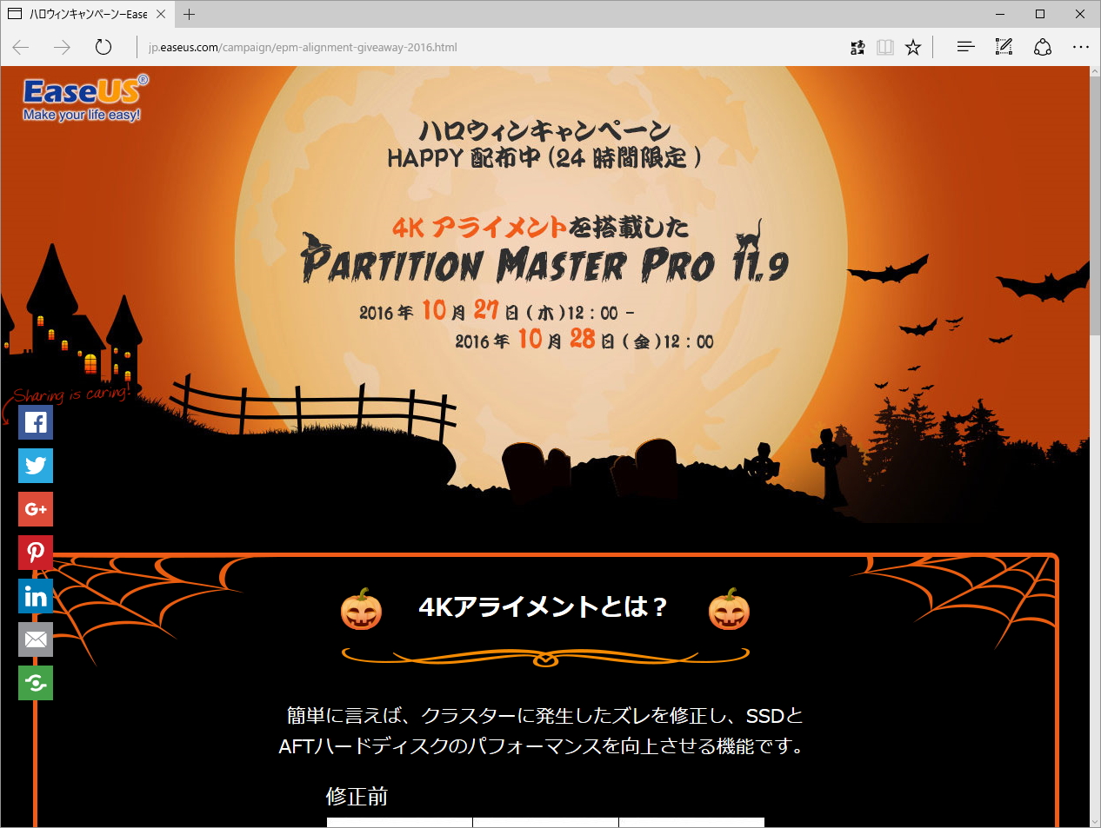Share the campaign on Twitter
1101x828 pixels.
36,466
